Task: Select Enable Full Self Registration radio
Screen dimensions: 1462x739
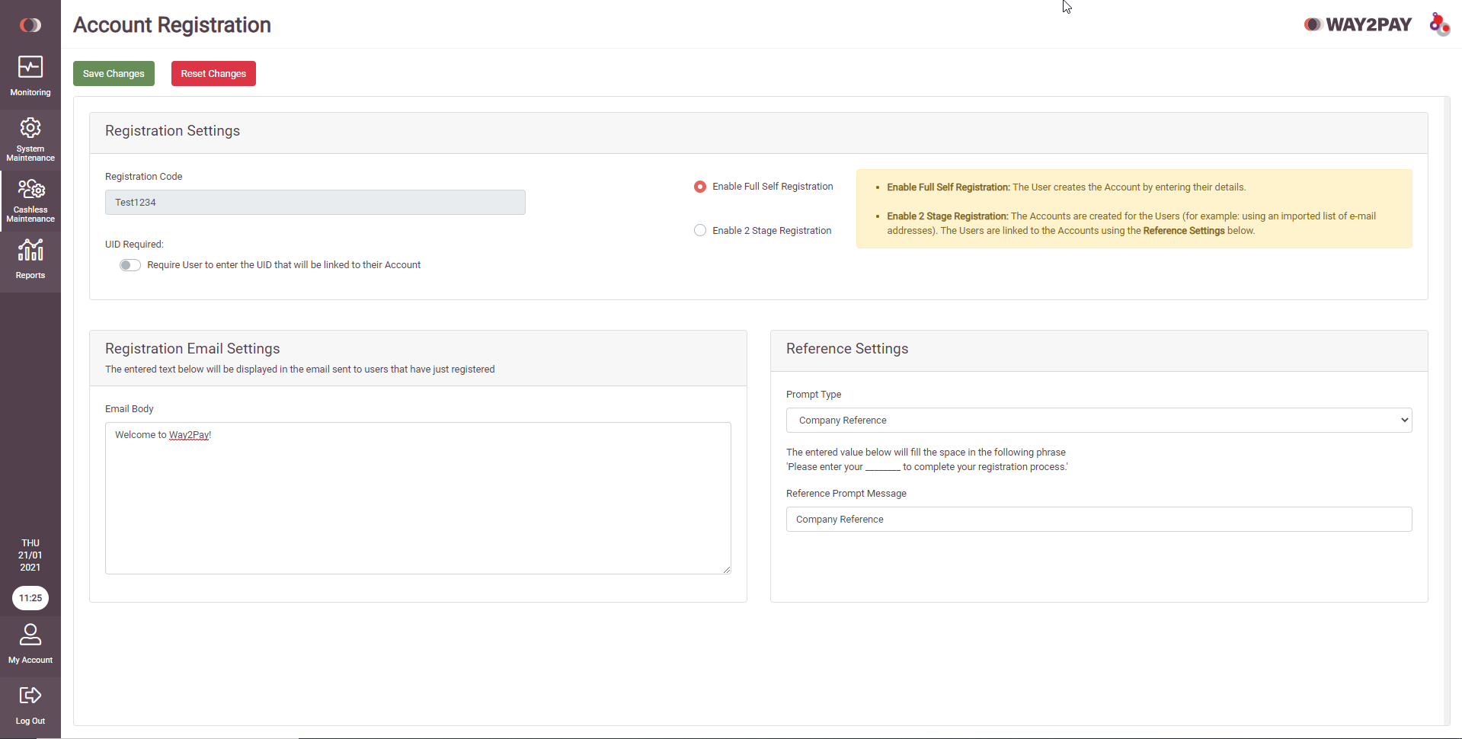Action: (700, 187)
